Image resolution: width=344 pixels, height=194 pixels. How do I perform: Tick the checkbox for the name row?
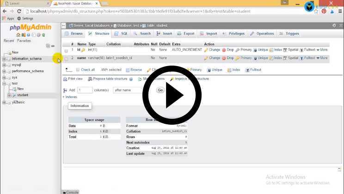coord(66,59)
